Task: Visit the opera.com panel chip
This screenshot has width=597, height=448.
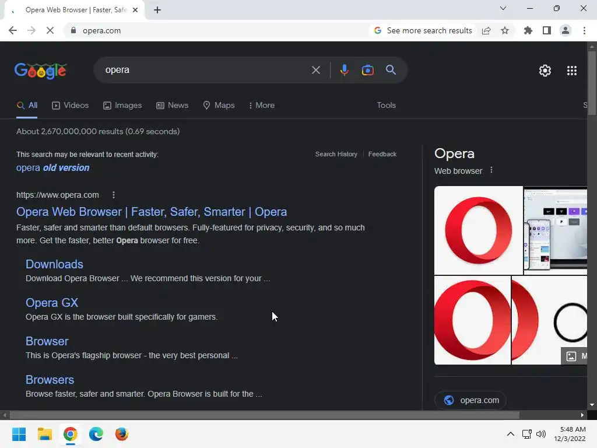Action: pyautogui.click(x=470, y=400)
